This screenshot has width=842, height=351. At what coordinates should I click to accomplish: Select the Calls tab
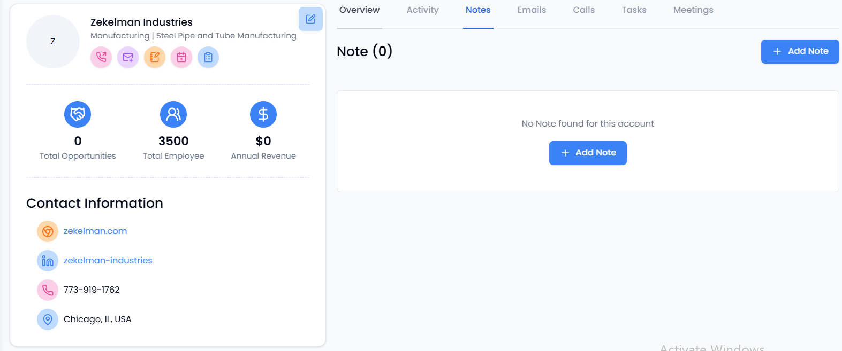click(583, 10)
